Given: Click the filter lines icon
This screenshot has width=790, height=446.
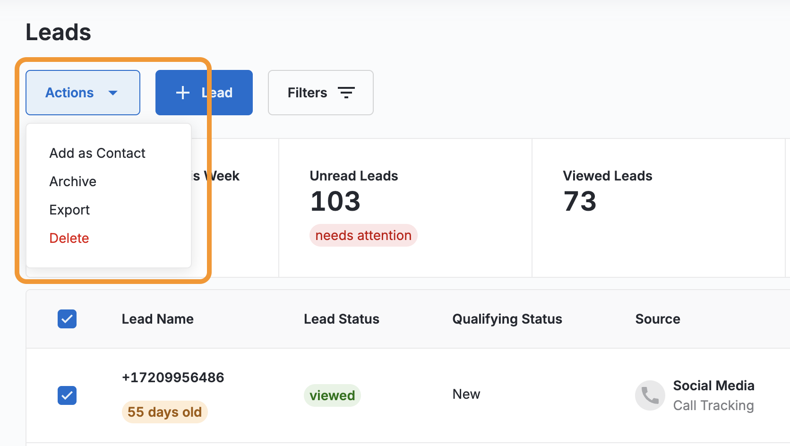Looking at the screenshot, I should click(346, 93).
